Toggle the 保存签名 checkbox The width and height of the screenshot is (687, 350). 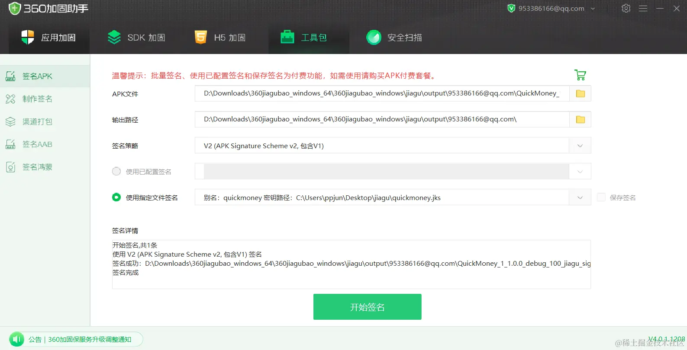pos(601,197)
